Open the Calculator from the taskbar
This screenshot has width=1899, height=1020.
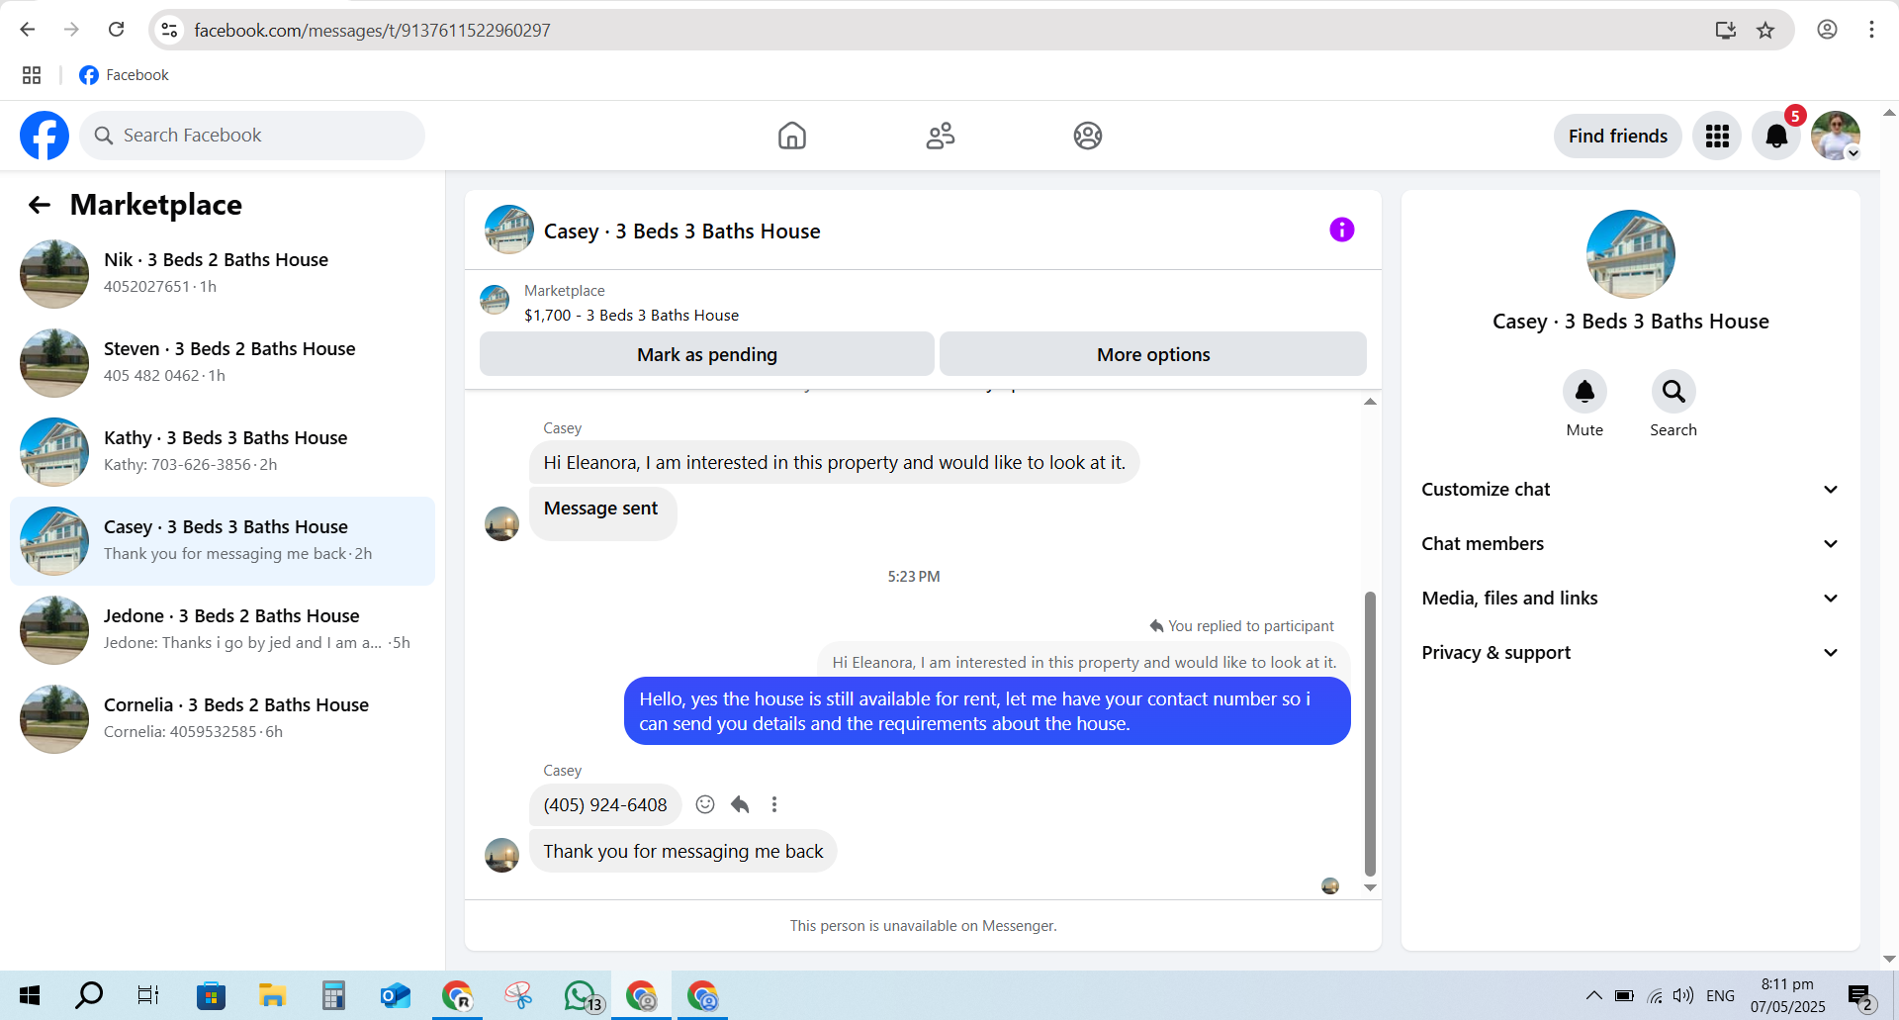click(333, 995)
